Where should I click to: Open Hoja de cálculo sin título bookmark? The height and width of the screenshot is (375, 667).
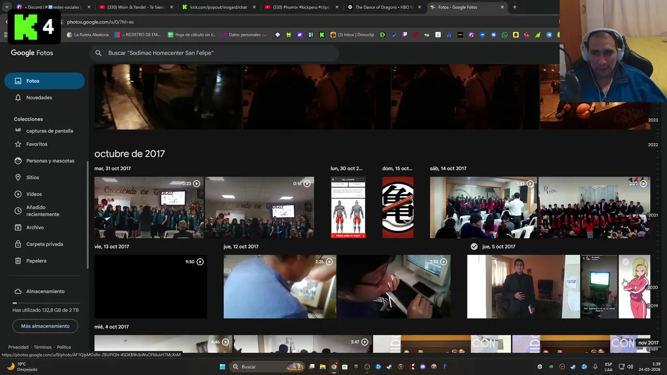point(191,35)
